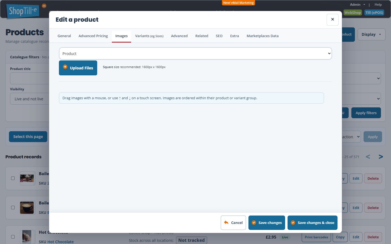Click the Upload Files button

(78, 68)
